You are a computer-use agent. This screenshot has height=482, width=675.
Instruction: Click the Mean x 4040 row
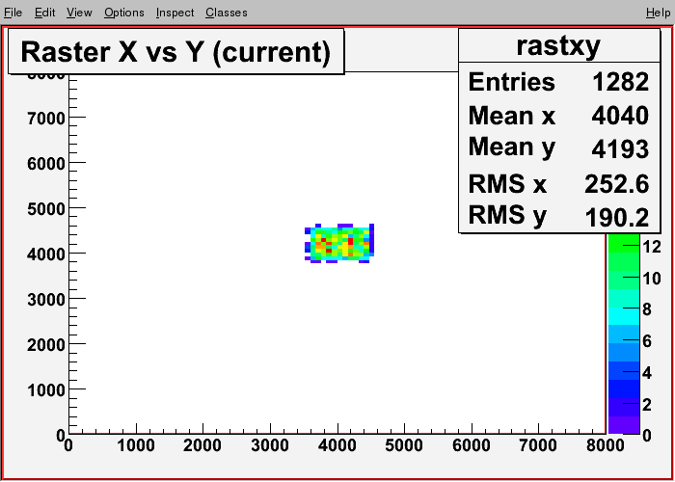[558, 116]
